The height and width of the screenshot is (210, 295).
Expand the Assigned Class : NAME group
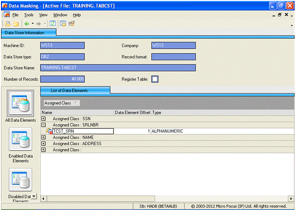(x=44, y=138)
